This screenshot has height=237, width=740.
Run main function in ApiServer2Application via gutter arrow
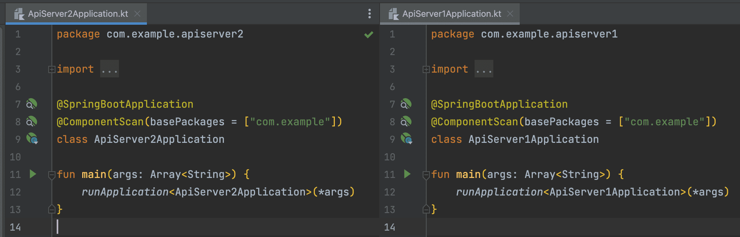point(33,174)
